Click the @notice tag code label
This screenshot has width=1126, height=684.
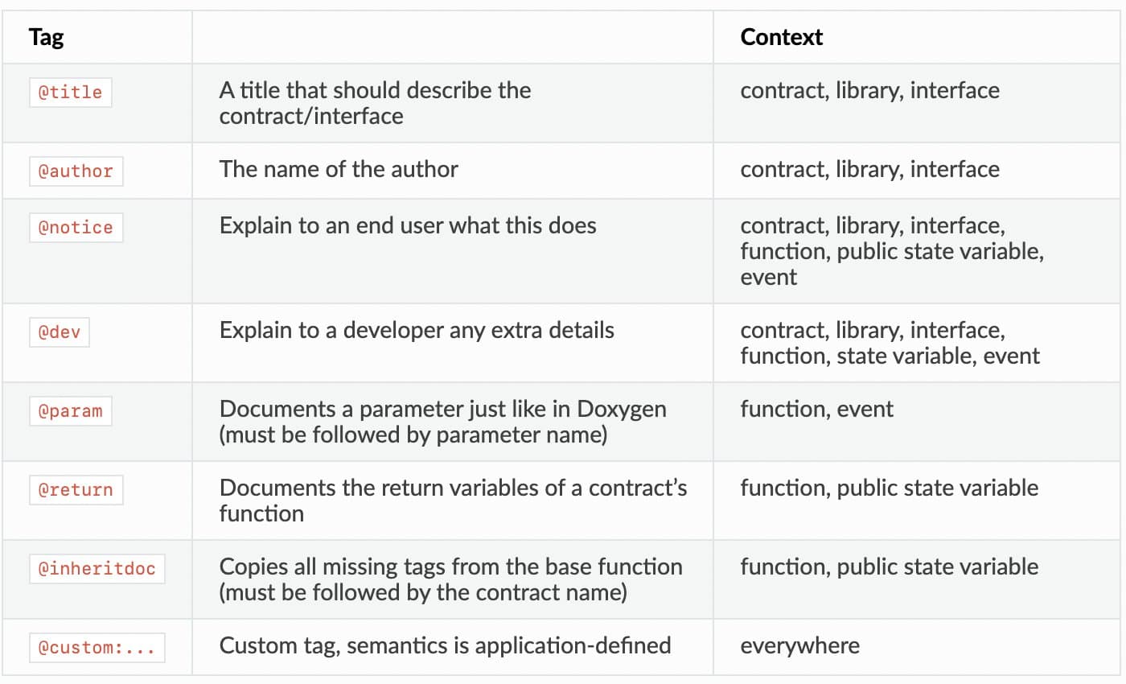coord(76,228)
